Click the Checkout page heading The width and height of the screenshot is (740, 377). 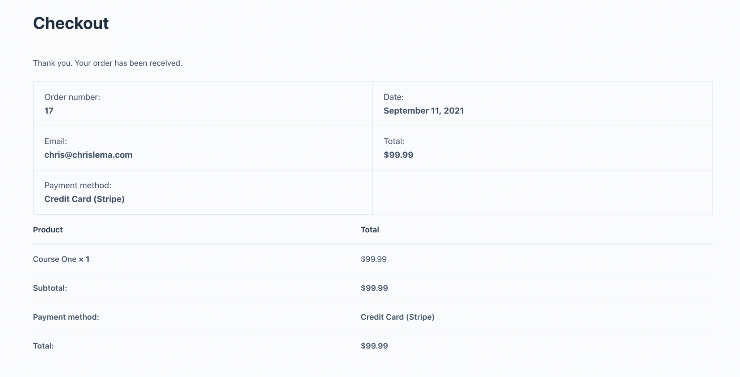click(71, 23)
